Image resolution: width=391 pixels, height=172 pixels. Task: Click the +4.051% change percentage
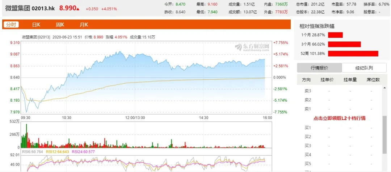point(109,9)
